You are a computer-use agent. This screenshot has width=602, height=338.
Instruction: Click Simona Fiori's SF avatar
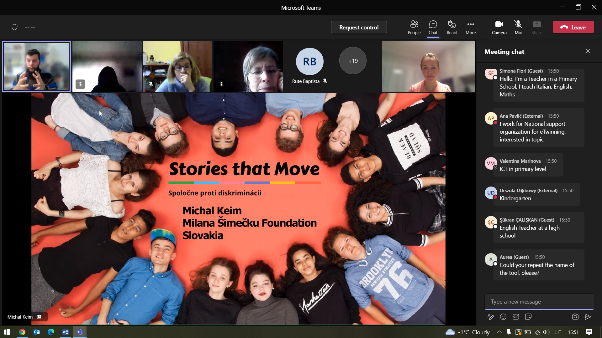click(x=491, y=74)
